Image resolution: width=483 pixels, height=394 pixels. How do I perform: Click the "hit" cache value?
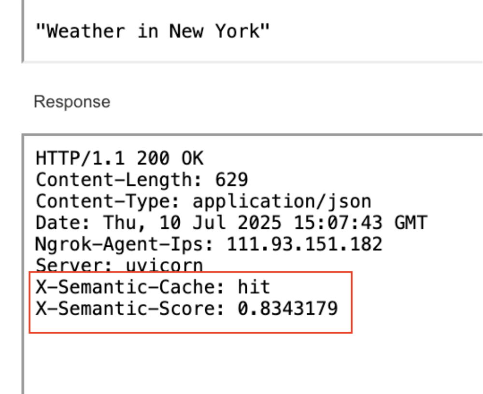point(254,287)
